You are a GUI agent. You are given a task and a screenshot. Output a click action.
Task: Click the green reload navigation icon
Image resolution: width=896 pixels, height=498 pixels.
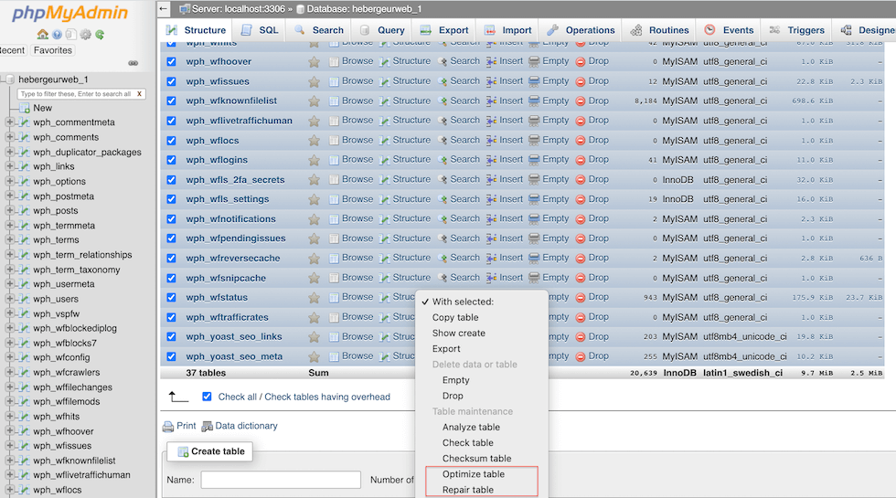coord(100,35)
